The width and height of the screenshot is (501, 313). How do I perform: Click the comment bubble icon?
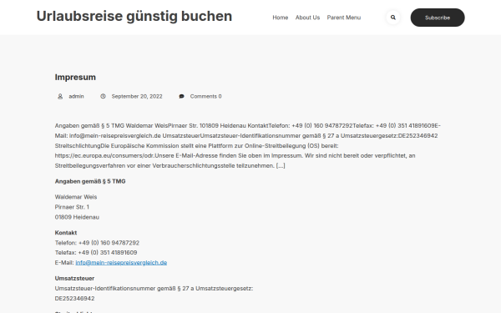[181, 96]
